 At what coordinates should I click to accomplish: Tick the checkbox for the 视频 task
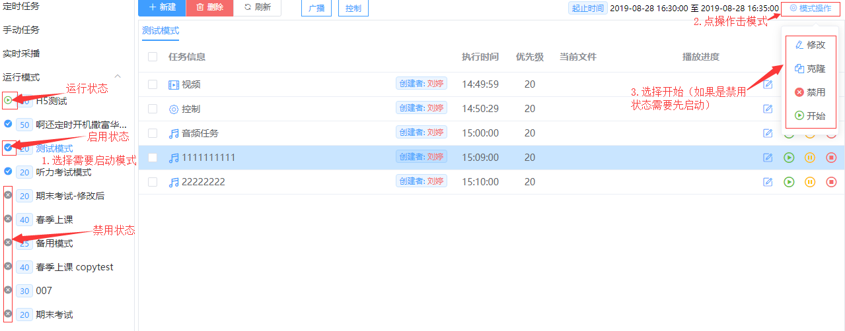[x=153, y=84]
